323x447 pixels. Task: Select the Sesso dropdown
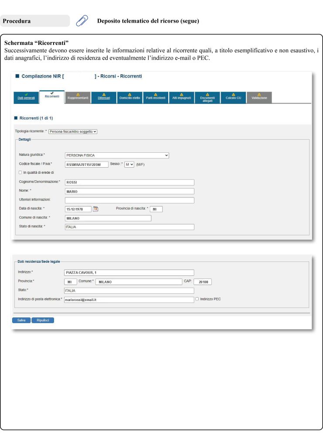[x=129, y=164]
